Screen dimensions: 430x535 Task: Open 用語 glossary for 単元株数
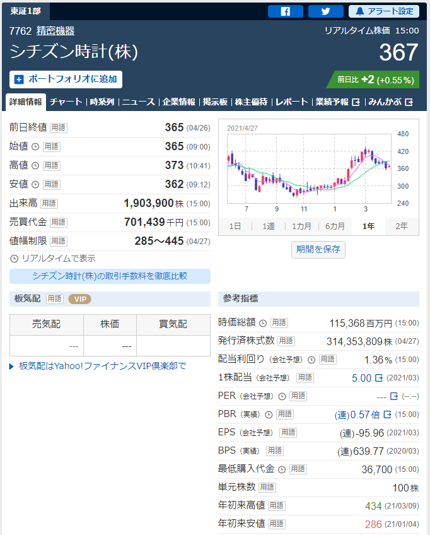(267, 488)
